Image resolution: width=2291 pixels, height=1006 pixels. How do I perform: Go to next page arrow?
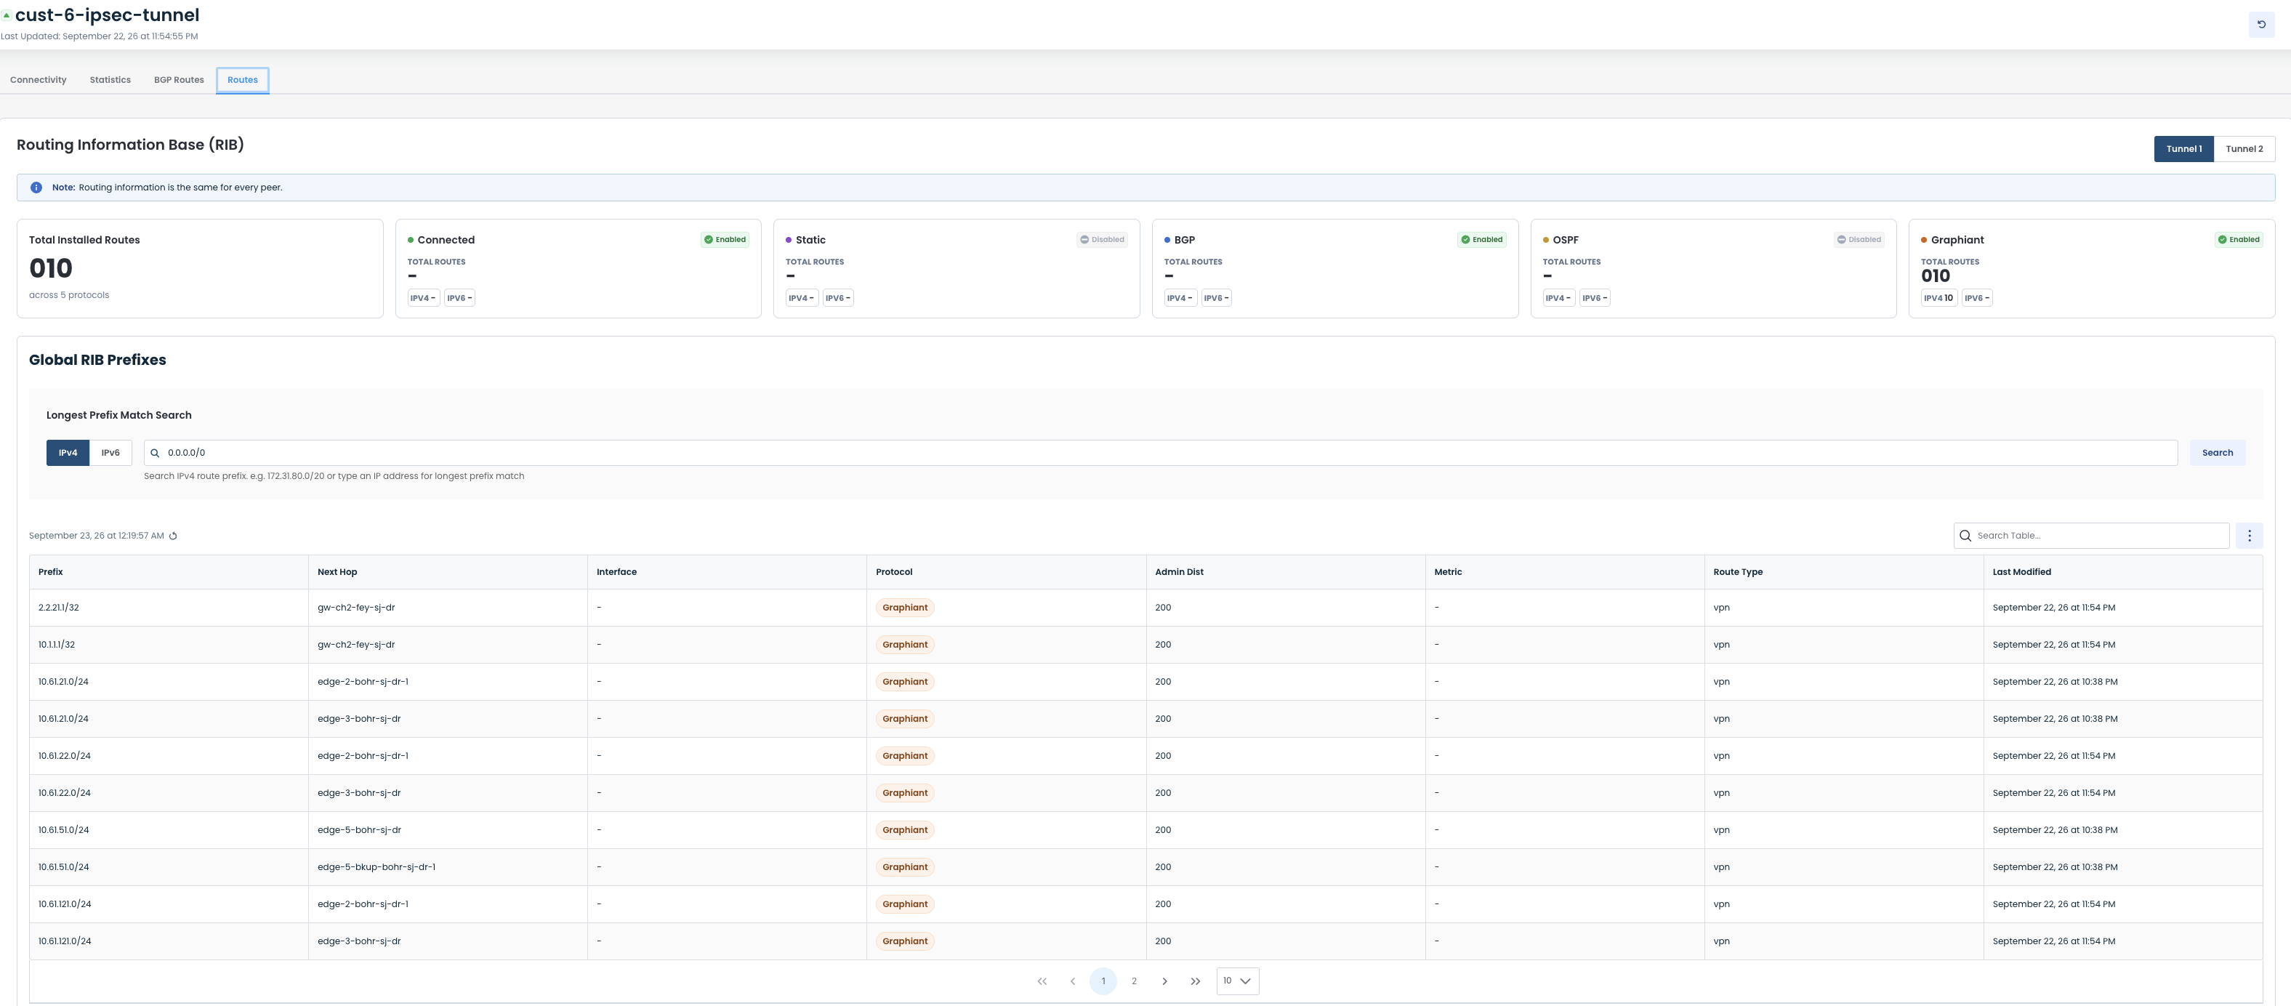(1164, 981)
